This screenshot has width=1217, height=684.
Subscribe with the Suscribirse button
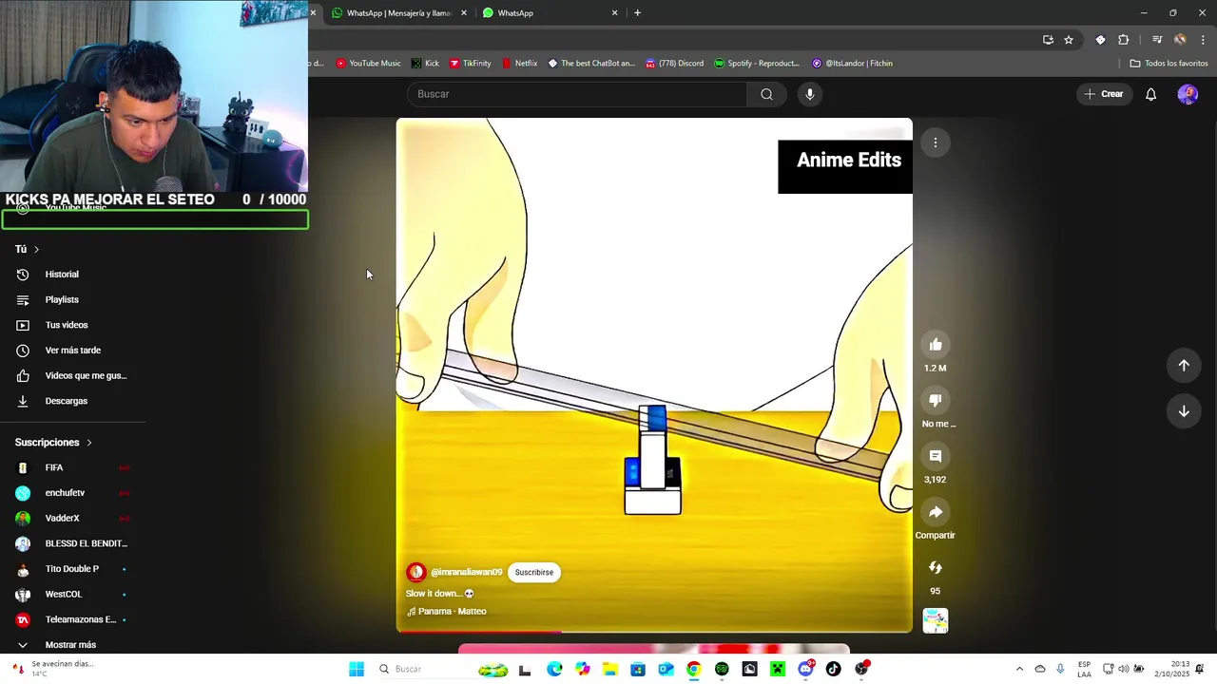(533, 572)
